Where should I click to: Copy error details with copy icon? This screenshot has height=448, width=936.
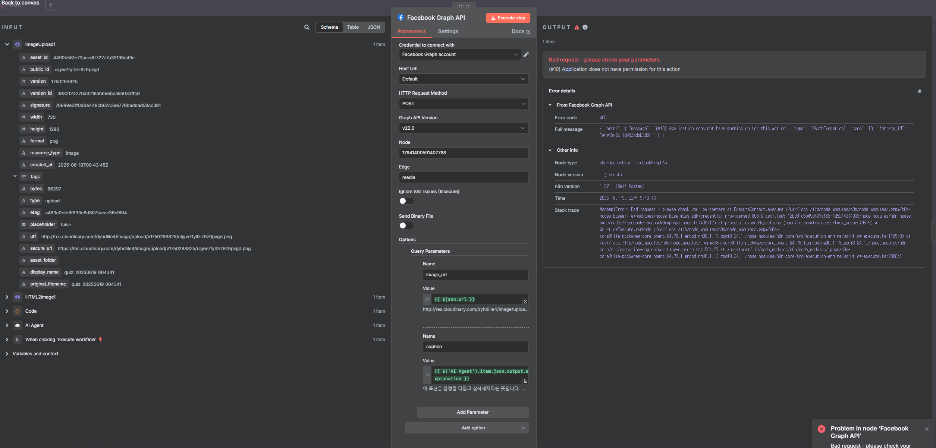919,91
